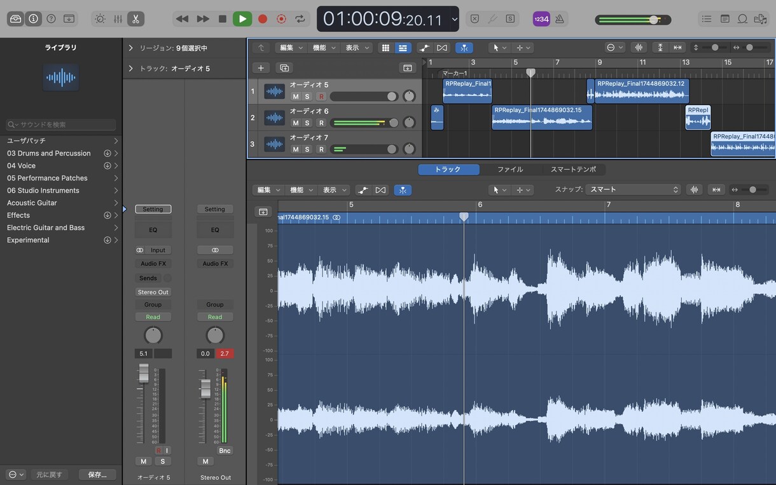Click the 保存... button in the Library
776x485 pixels.
click(97, 475)
